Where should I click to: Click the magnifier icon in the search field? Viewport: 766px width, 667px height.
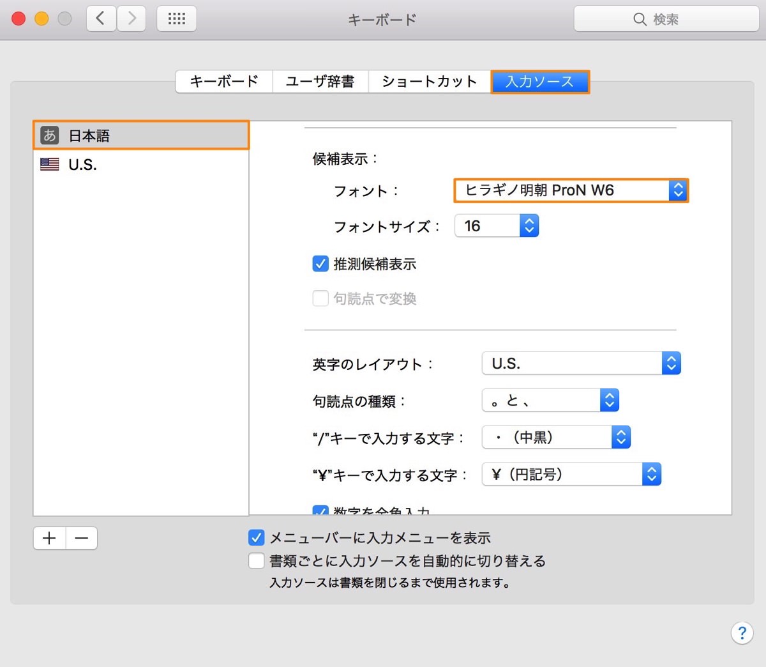click(640, 19)
